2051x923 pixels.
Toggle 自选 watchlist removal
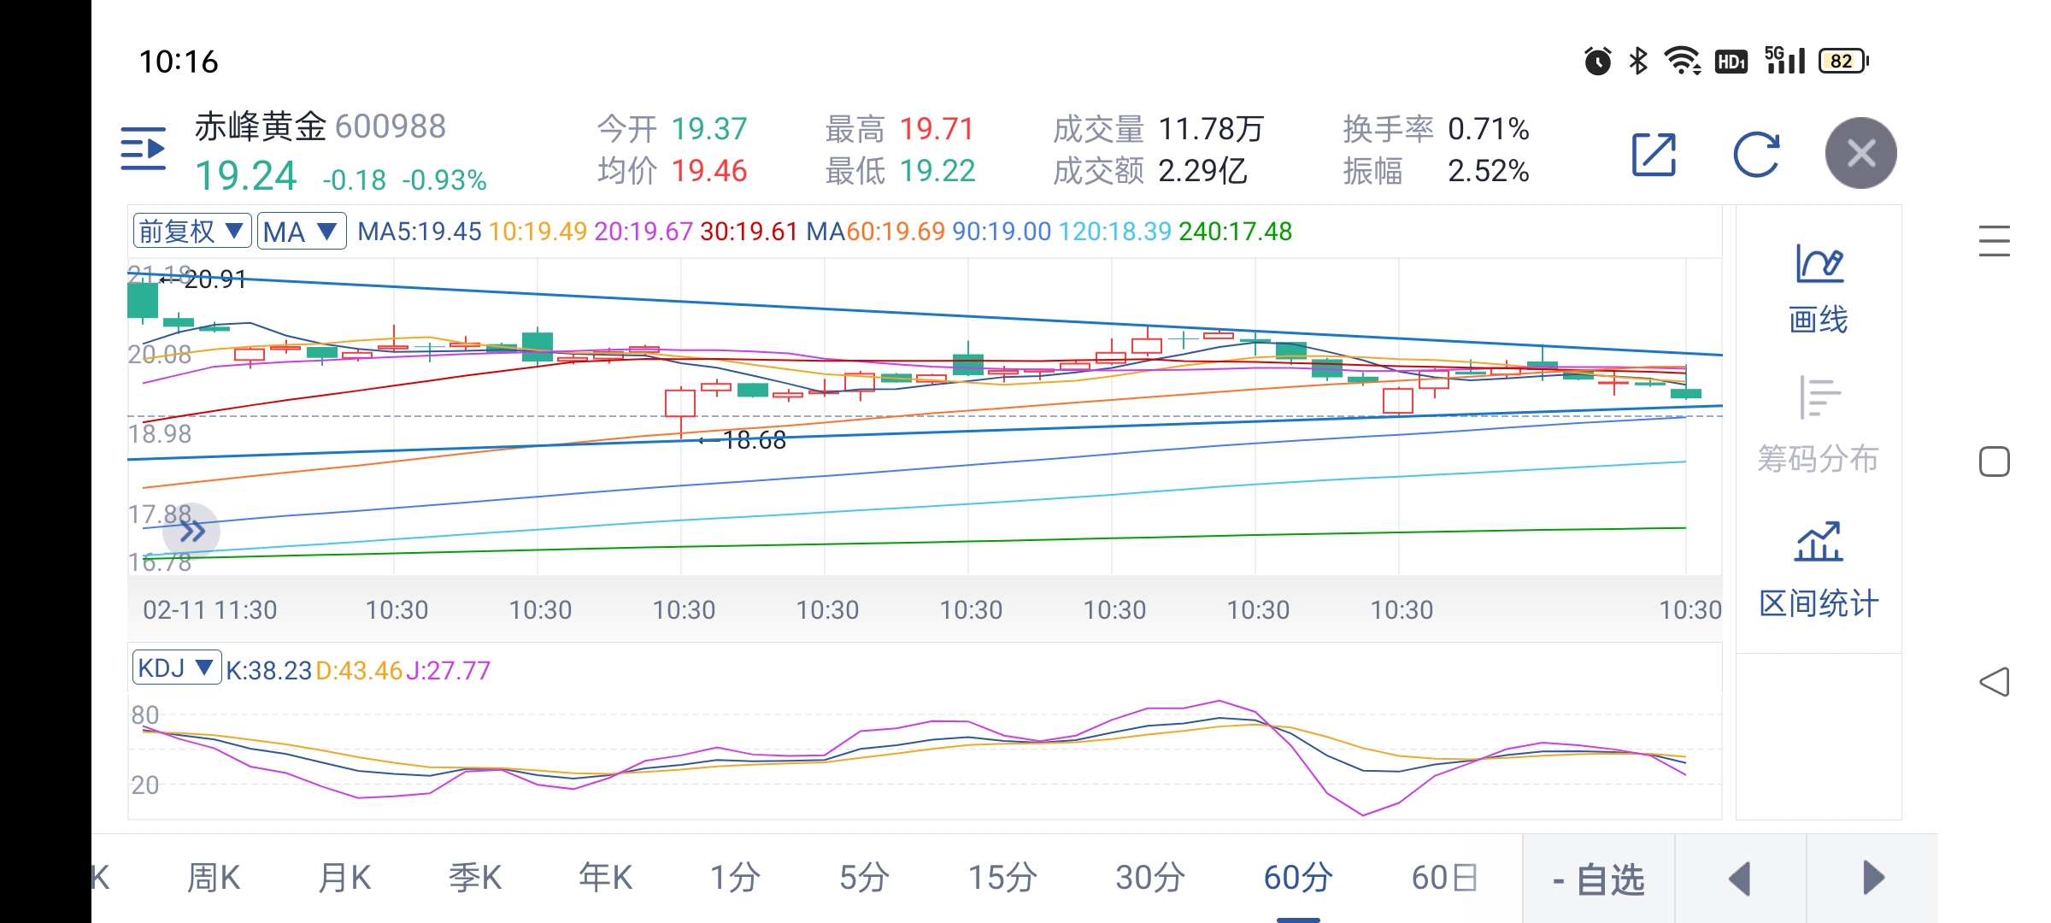1598,879
